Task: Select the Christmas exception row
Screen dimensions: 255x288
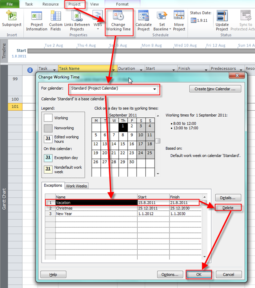Action: [x=96, y=208]
